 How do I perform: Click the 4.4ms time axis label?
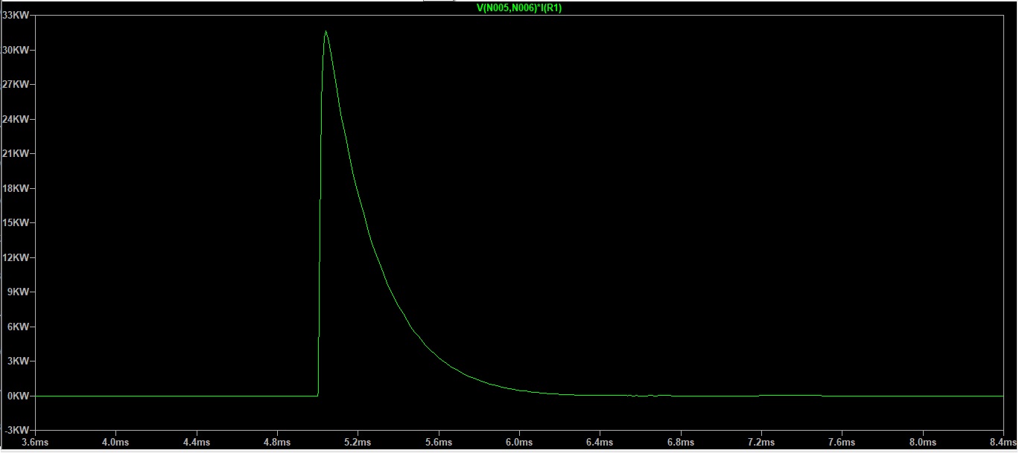pyautogui.click(x=196, y=443)
